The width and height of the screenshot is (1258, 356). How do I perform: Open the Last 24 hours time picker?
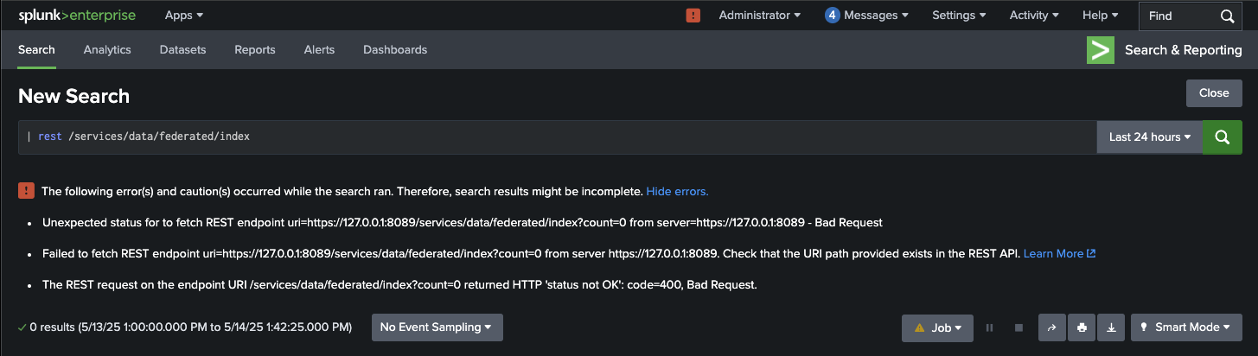[1149, 137]
